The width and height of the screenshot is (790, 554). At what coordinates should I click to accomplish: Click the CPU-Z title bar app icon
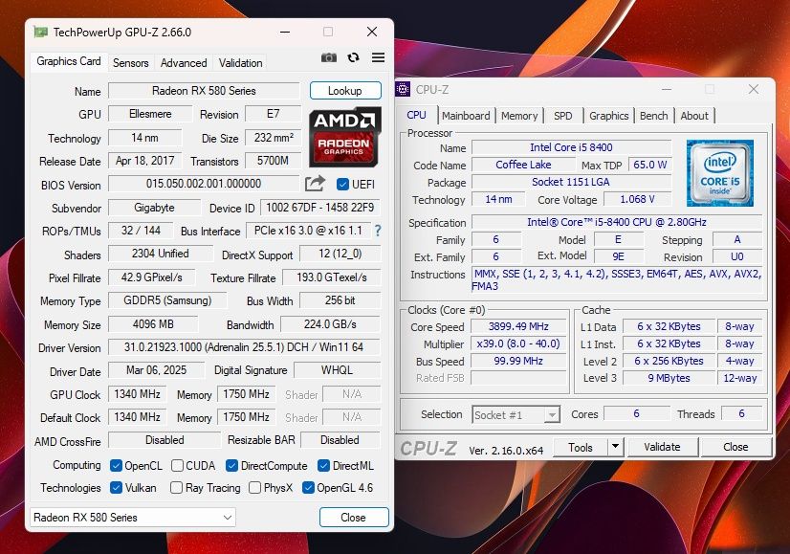click(x=403, y=89)
